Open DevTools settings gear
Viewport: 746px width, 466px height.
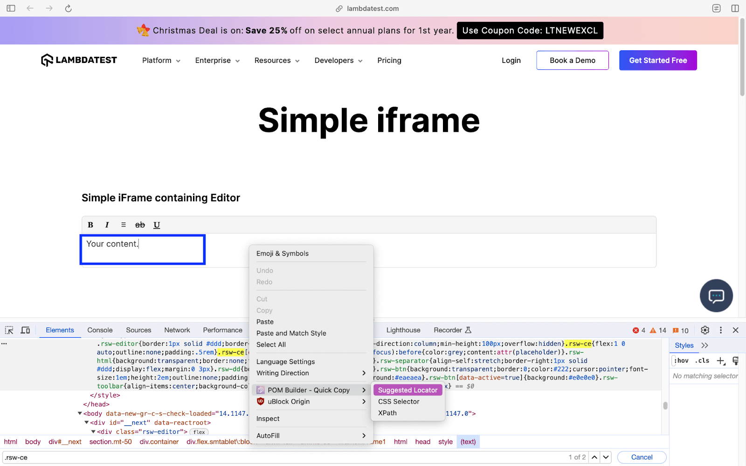[x=705, y=330]
